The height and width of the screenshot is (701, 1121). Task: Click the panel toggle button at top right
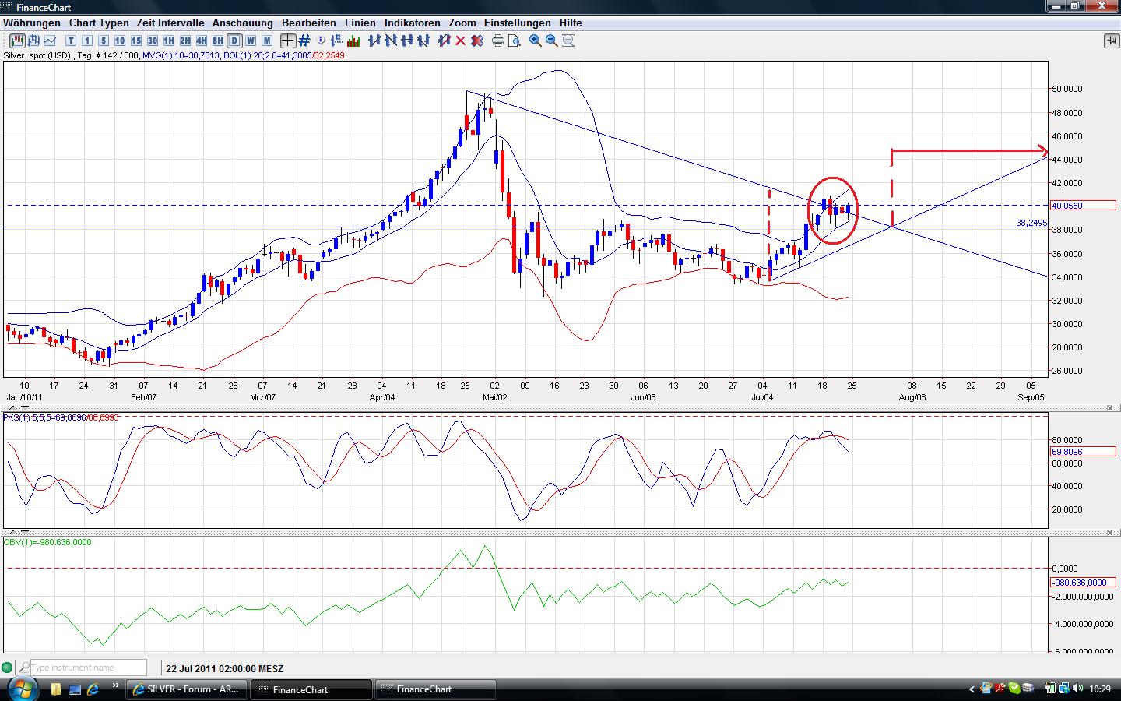[x=1111, y=41]
